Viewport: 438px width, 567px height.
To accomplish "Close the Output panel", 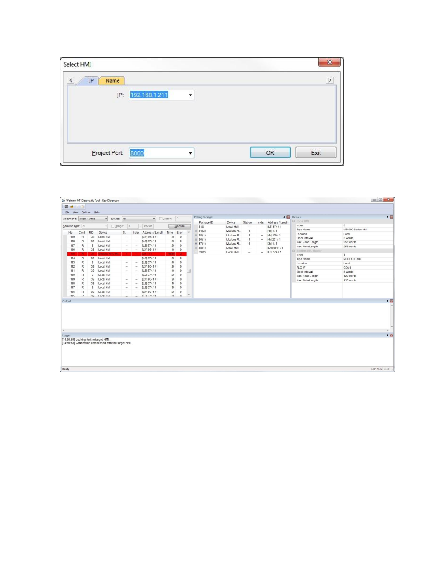I will (392, 301).
